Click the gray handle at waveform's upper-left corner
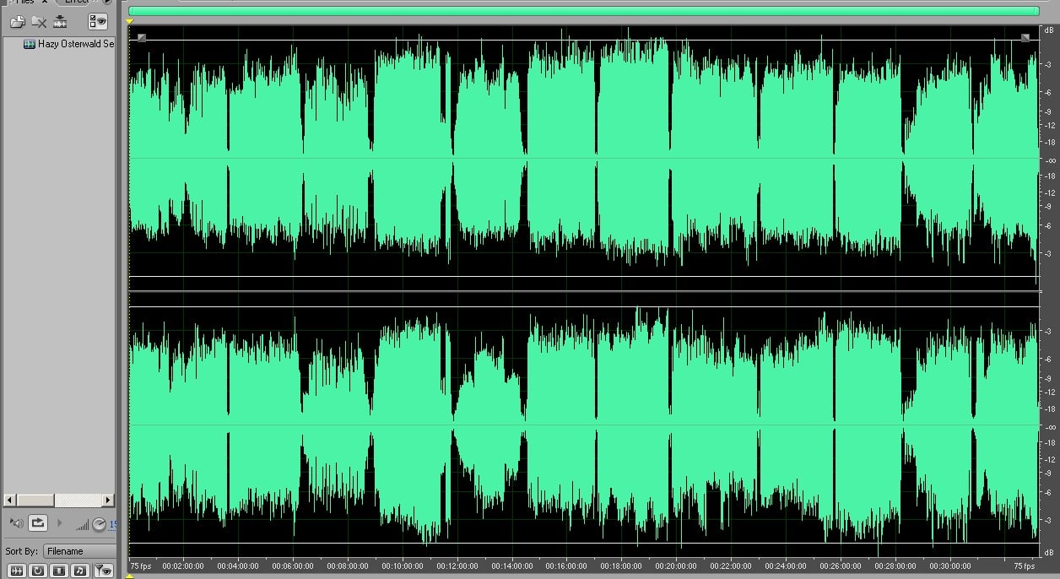The image size is (1060, 579). pyautogui.click(x=142, y=37)
